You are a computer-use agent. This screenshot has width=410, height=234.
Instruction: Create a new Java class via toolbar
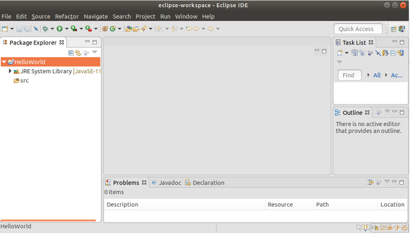pyautogui.click(x=112, y=29)
